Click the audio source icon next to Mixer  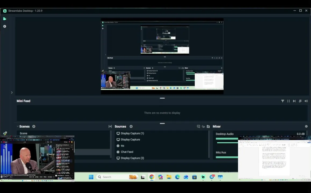pyautogui.click(x=203, y=126)
